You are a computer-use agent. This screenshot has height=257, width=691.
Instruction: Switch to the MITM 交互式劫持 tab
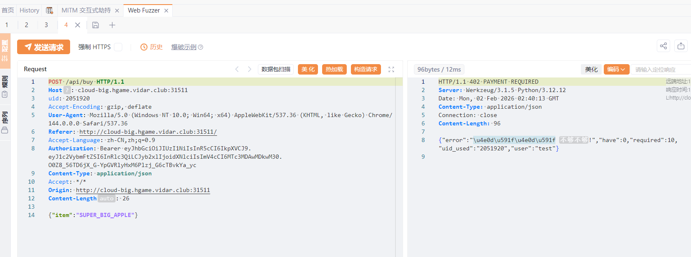point(86,10)
